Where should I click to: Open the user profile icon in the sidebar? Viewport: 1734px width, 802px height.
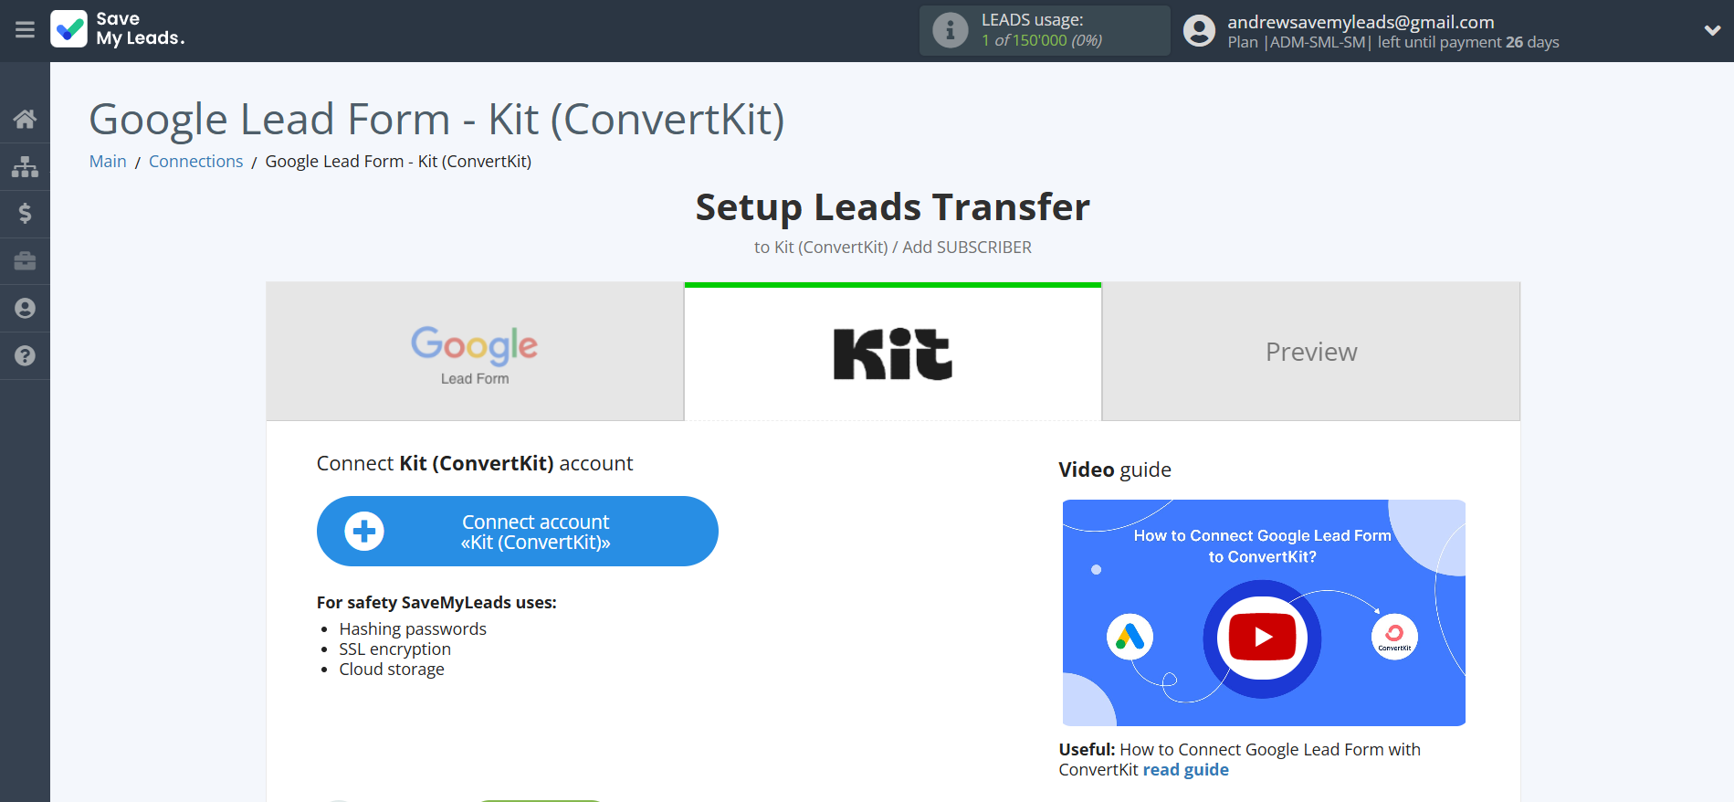tap(25, 309)
